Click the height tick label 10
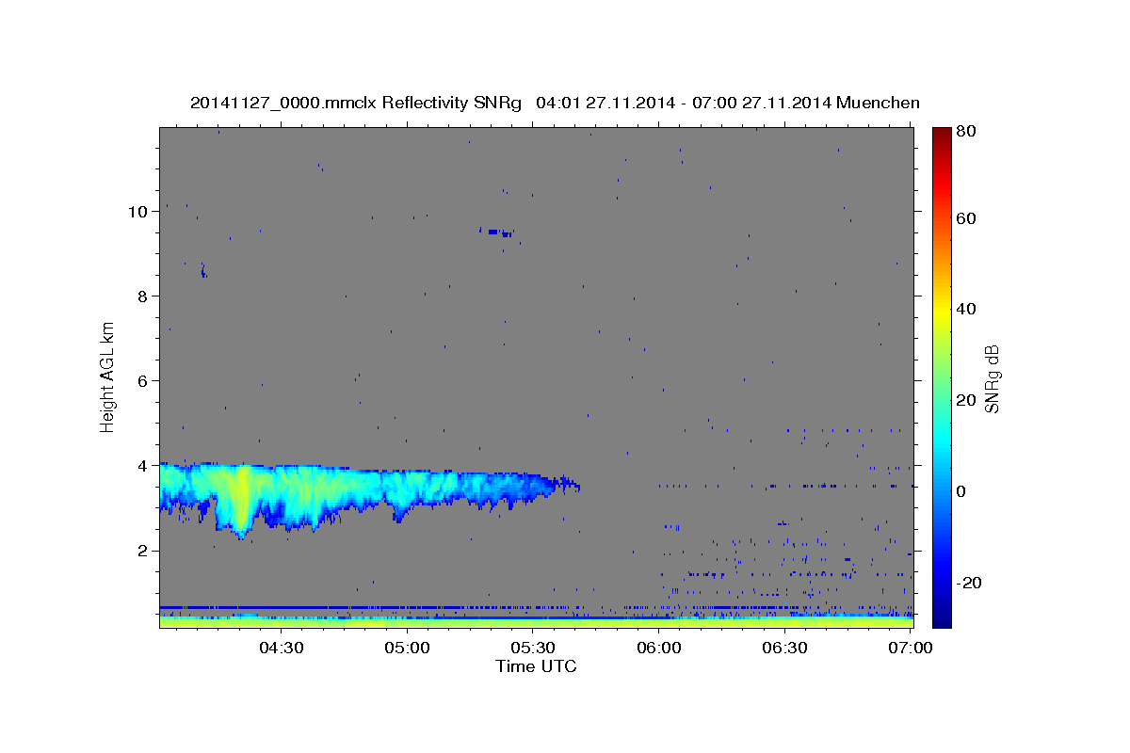 [x=137, y=211]
